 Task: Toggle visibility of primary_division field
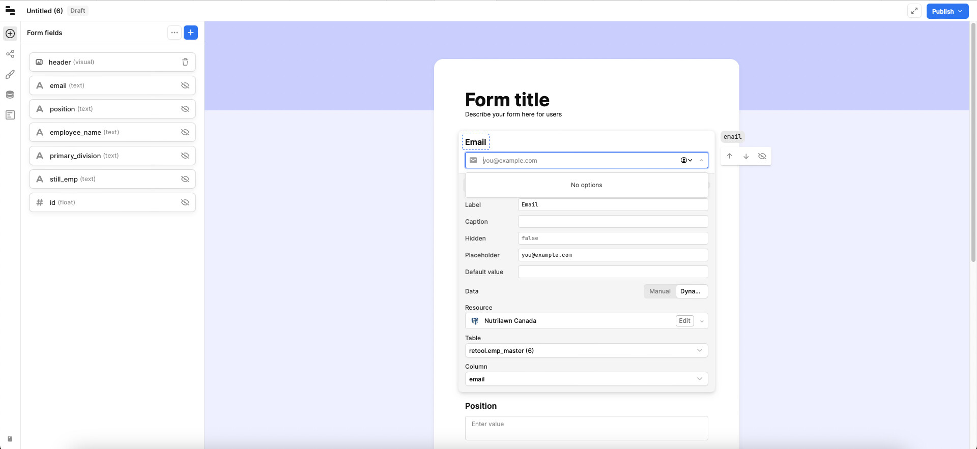(185, 156)
